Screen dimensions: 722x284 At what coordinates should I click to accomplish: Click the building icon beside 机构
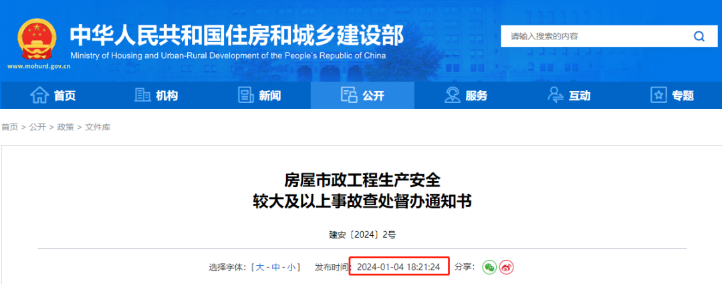(x=142, y=96)
